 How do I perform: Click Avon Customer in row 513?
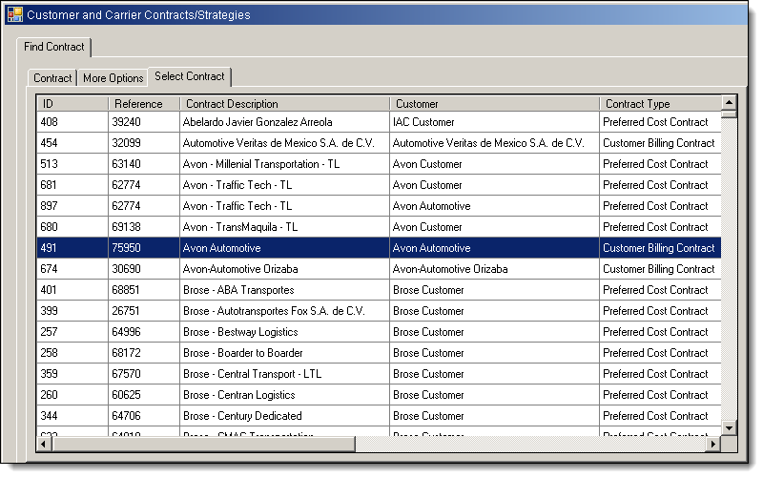pyautogui.click(x=494, y=164)
